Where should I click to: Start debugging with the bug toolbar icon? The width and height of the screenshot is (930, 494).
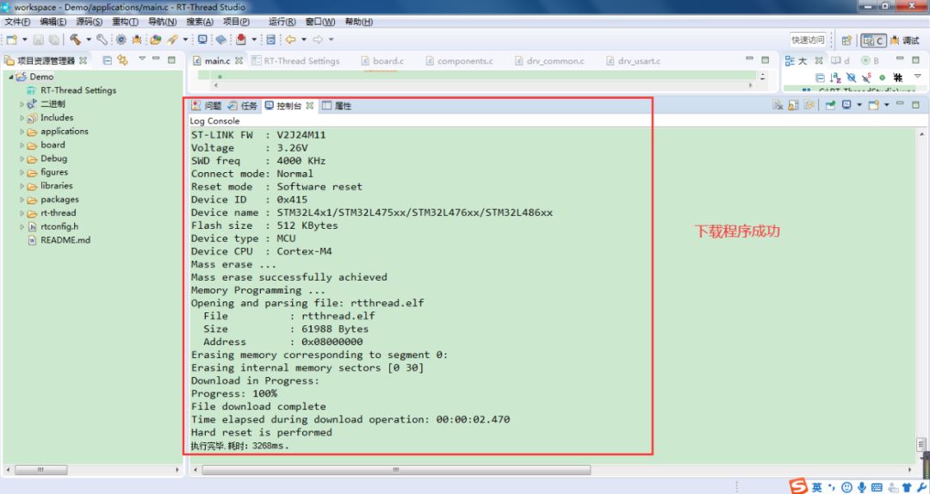click(x=137, y=40)
